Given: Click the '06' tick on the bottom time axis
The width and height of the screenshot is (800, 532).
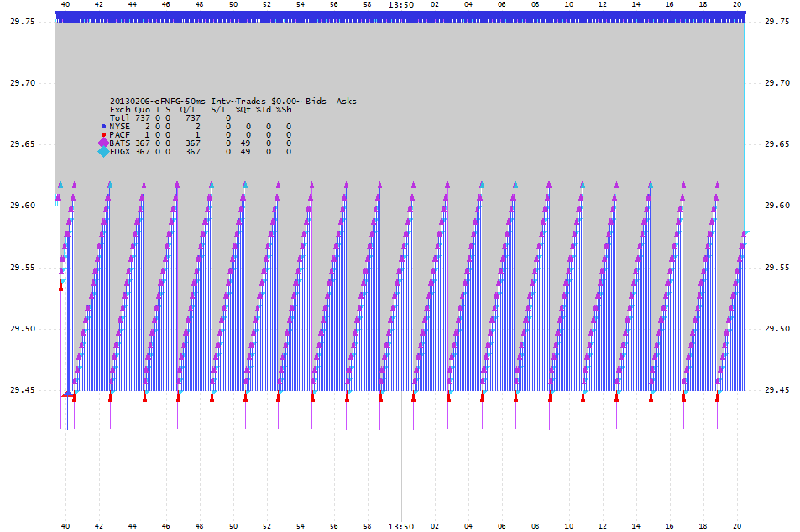Looking at the screenshot, I should pos(501,526).
